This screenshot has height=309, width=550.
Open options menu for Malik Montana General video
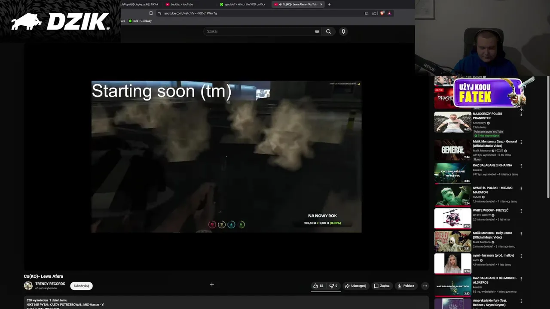point(521,142)
